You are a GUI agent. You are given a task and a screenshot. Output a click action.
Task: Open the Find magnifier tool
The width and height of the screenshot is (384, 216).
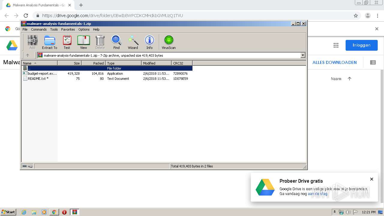[x=116, y=42]
